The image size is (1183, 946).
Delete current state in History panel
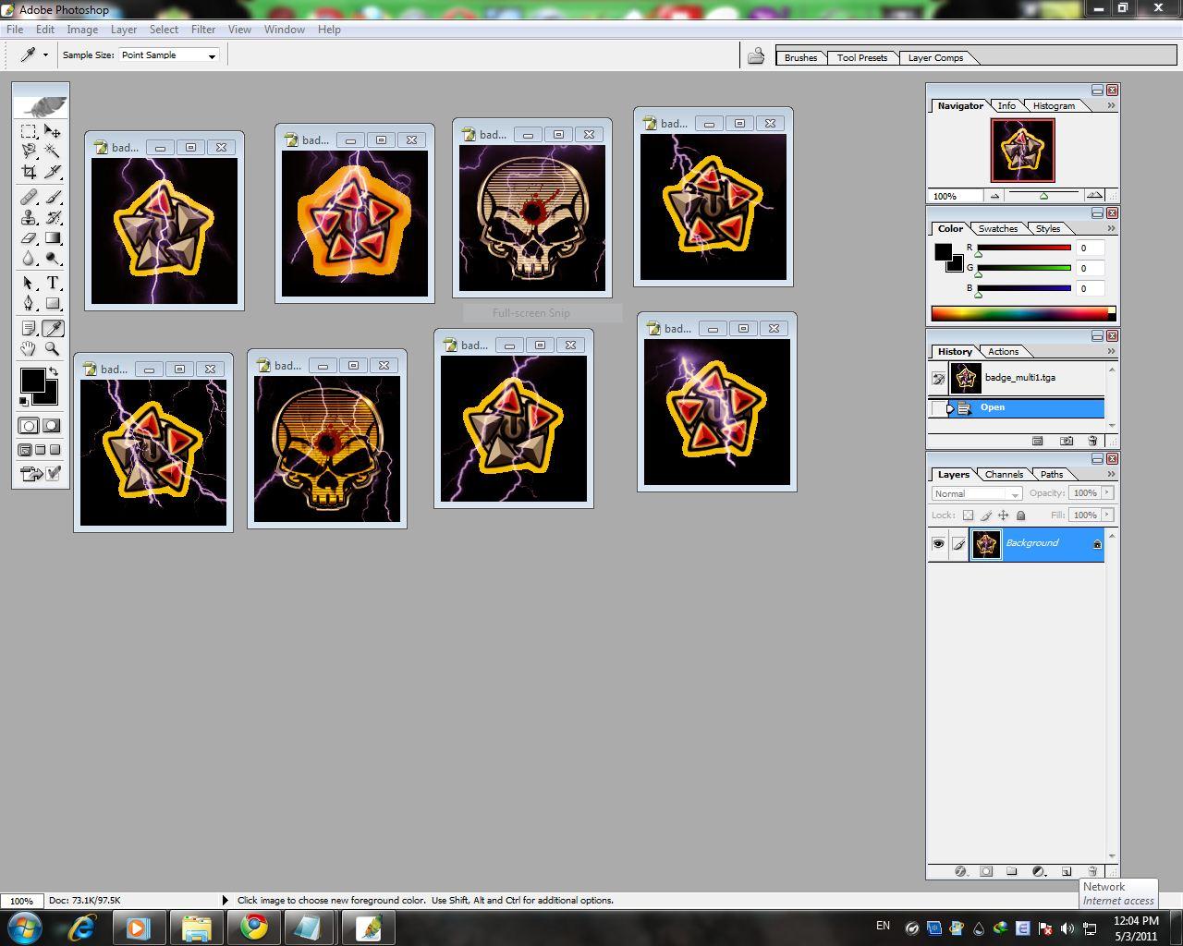(x=1092, y=441)
